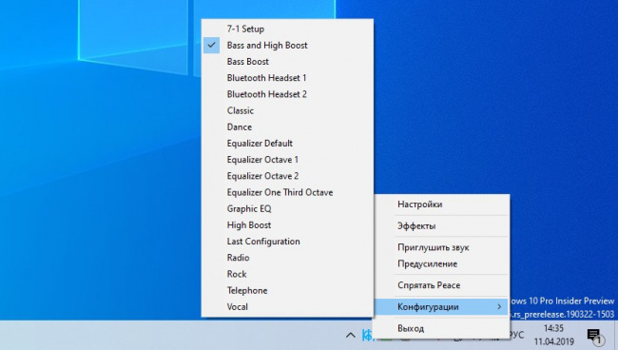Viewport: 618px width, 350px height.
Task: Show hidden tray icons with the caret
Action: click(x=350, y=336)
